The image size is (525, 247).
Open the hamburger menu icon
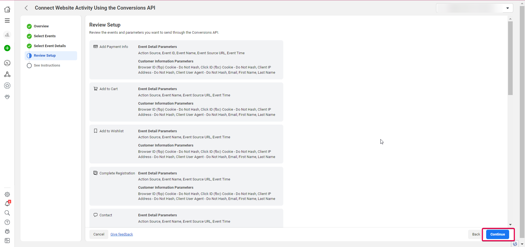point(7,21)
